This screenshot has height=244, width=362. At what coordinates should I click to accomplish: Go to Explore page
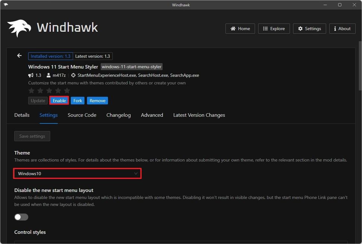click(x=274, y=29)
